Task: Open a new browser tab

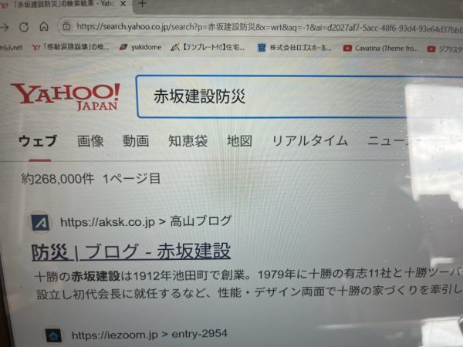Action: (x=142, y=4)
